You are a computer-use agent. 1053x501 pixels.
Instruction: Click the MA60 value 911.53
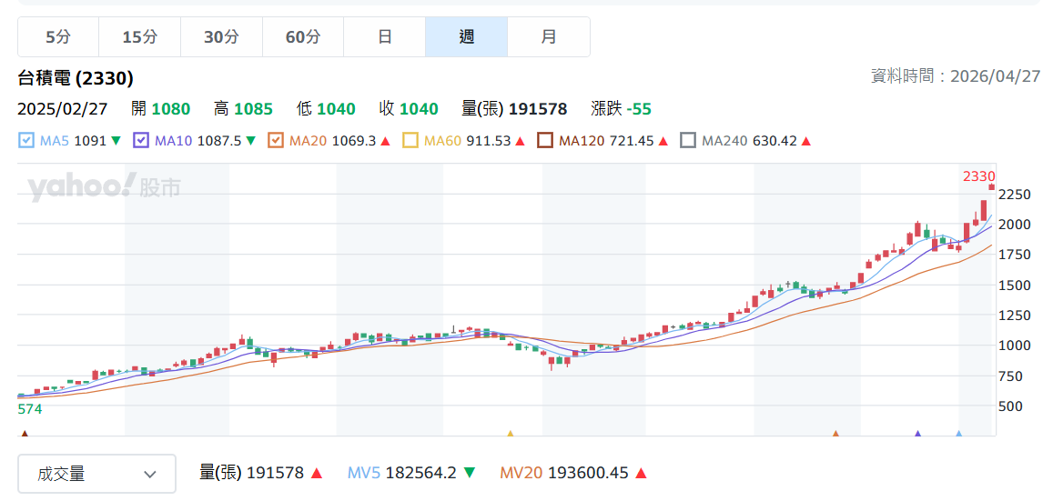click(487, 141)
